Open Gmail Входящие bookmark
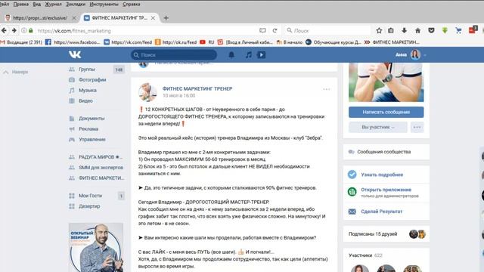Screen dimensions: 484x272 click(x=21, y=42)
